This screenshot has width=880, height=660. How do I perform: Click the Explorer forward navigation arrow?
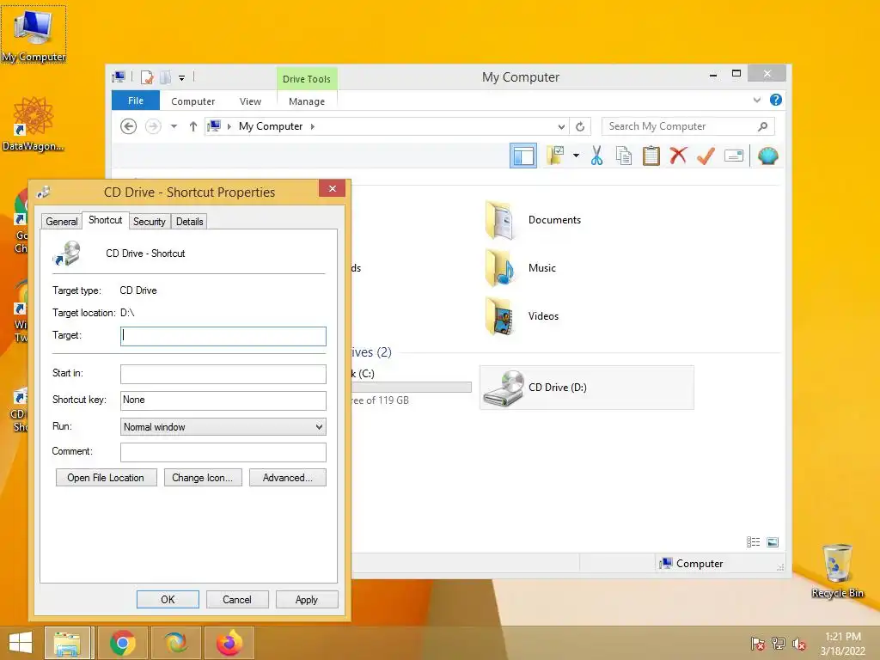153,126
